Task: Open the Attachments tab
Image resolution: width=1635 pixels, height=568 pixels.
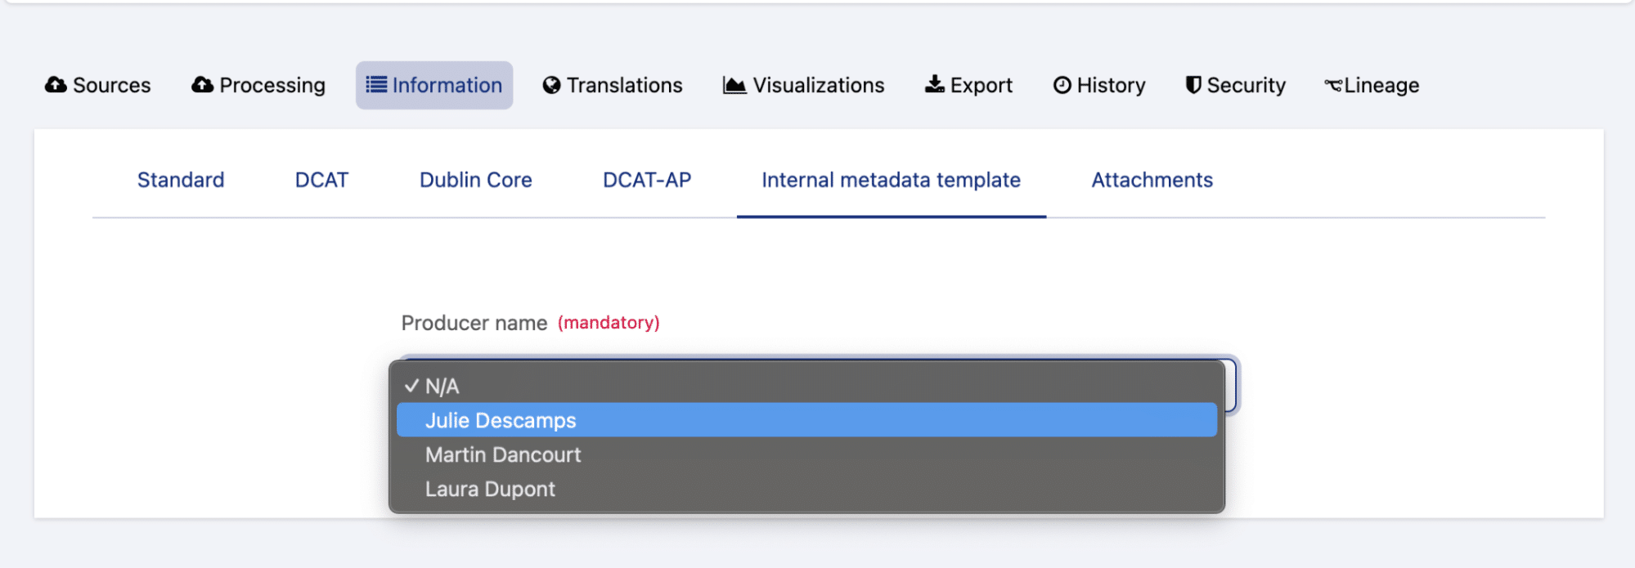Action: point(1152,180)
